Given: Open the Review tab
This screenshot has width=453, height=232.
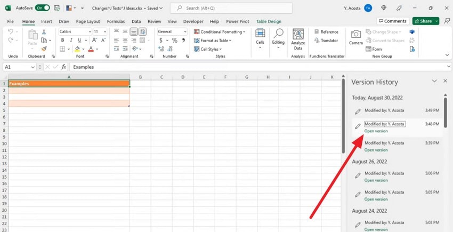Looking at the screenshot, I should click(154, 21).
